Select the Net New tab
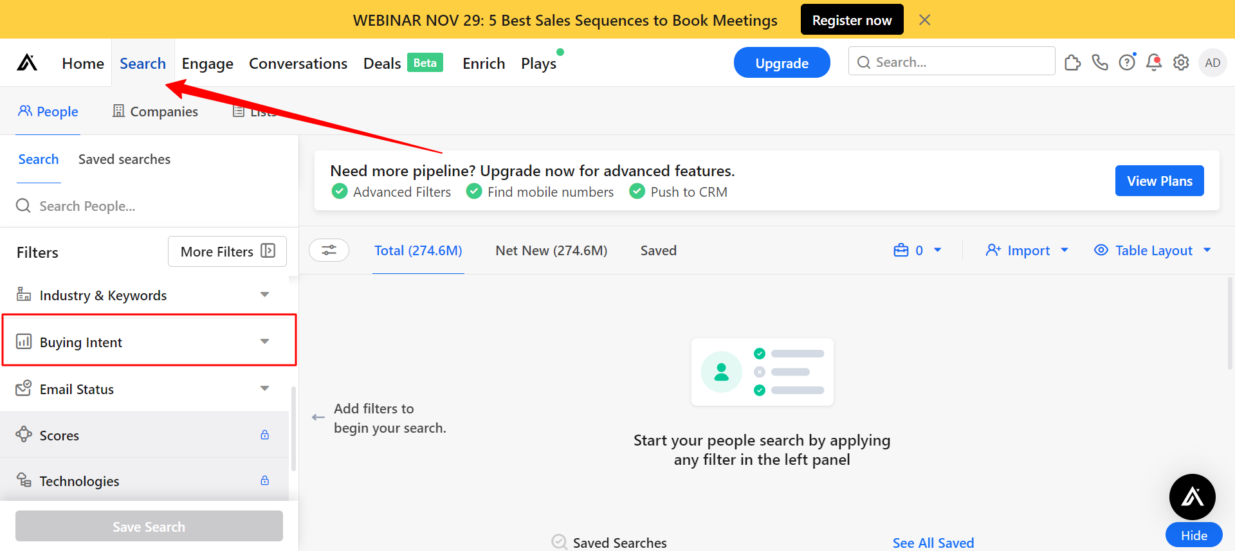 551,250
